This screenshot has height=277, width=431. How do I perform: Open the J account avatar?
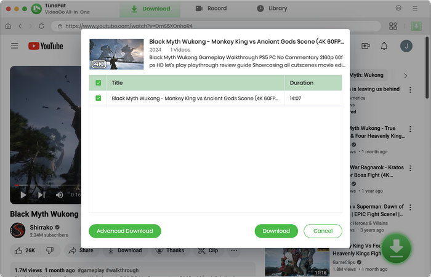[x=406, y=46]
